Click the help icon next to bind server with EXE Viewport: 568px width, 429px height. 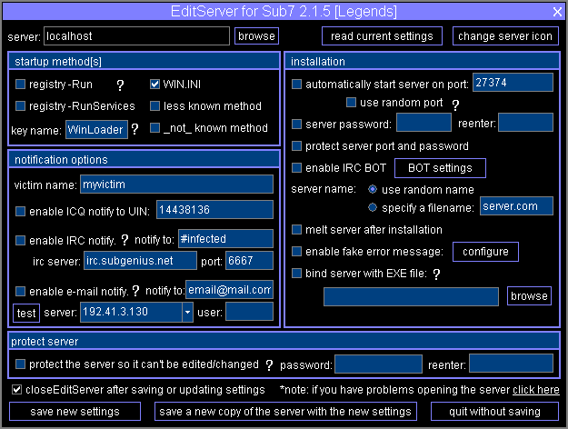436,274
